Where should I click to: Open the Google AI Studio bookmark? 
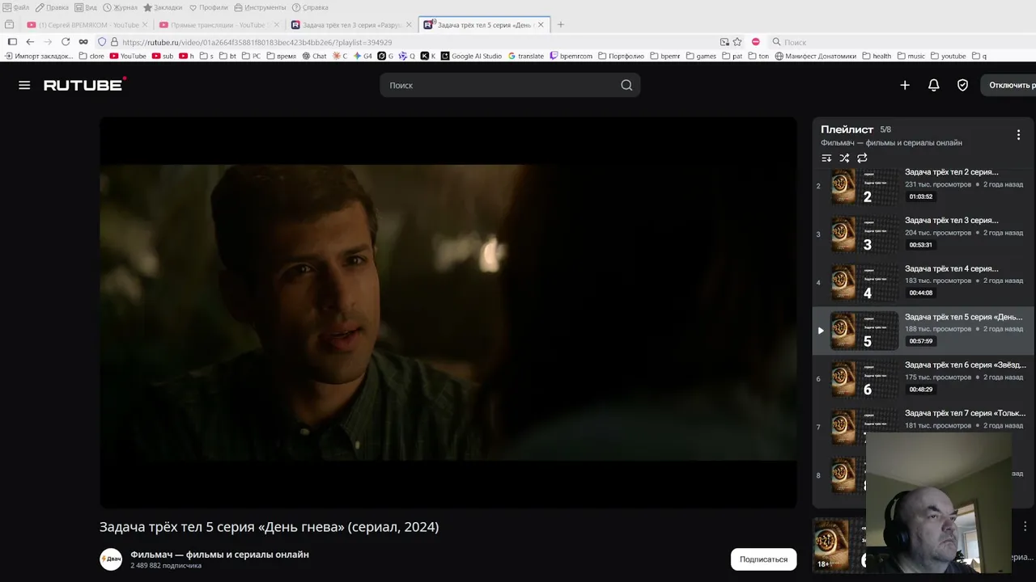(471, 57)
